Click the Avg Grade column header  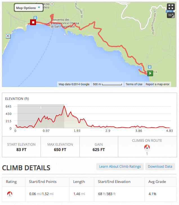[157, 182]
